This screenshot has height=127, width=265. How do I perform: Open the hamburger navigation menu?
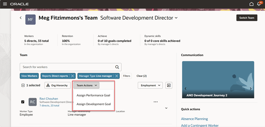[5, 4]
